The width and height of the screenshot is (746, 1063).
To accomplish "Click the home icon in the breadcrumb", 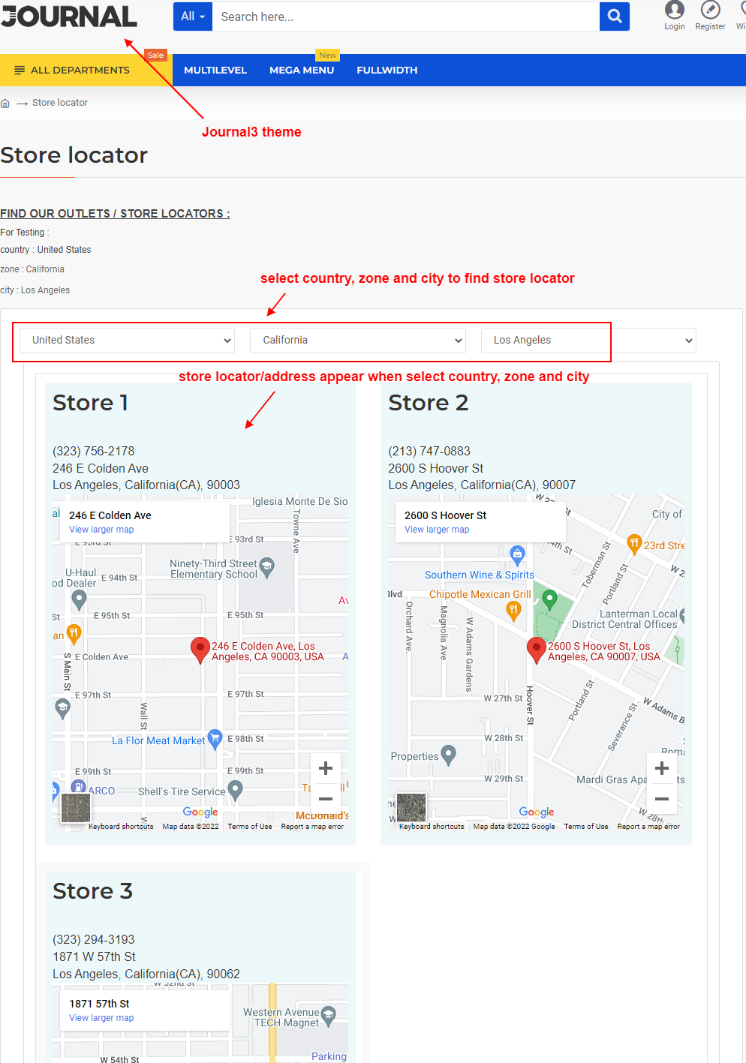I will point(6,102).
